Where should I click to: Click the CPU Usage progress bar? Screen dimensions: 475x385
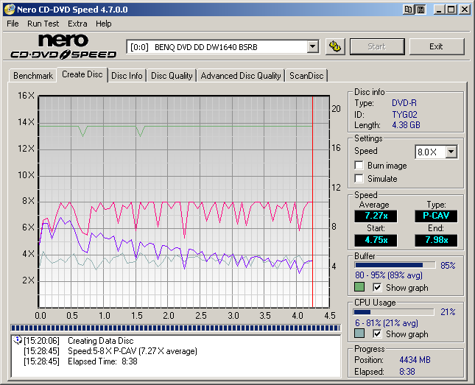[393, 312]
